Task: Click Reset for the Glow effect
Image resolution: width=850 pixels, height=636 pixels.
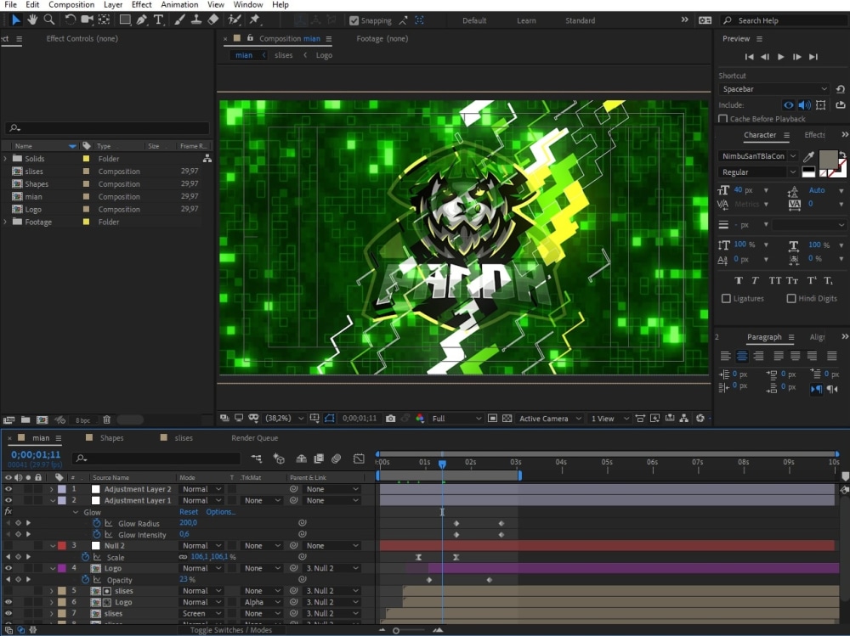Action: click(x=189, y=511)
